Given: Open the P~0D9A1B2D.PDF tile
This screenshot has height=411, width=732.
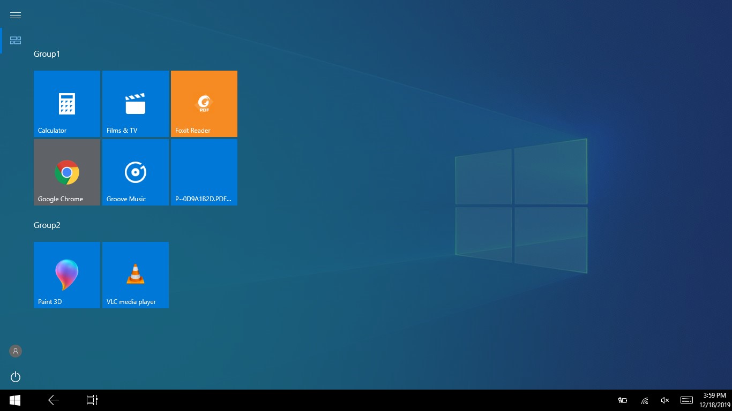Looking at the screenshot, I should (204, 172).
